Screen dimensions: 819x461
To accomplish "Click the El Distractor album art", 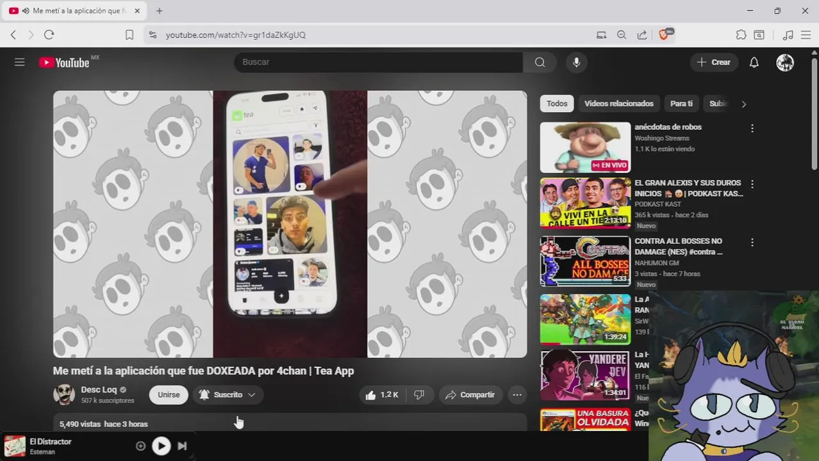I will coord(15,446).
